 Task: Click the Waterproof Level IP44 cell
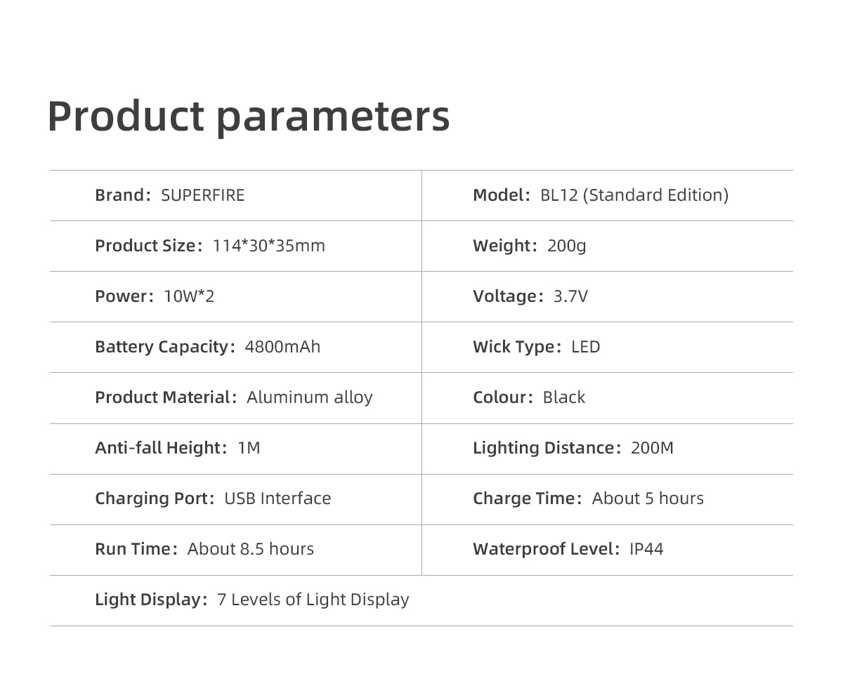[x=568, y=549]
